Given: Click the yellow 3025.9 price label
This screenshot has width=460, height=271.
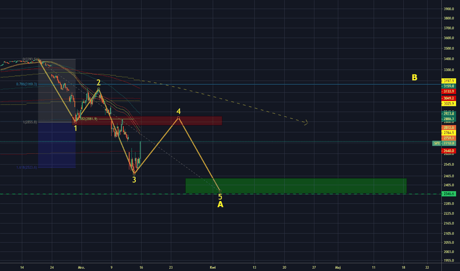Looking at the screenshot, I should (449, 103).
